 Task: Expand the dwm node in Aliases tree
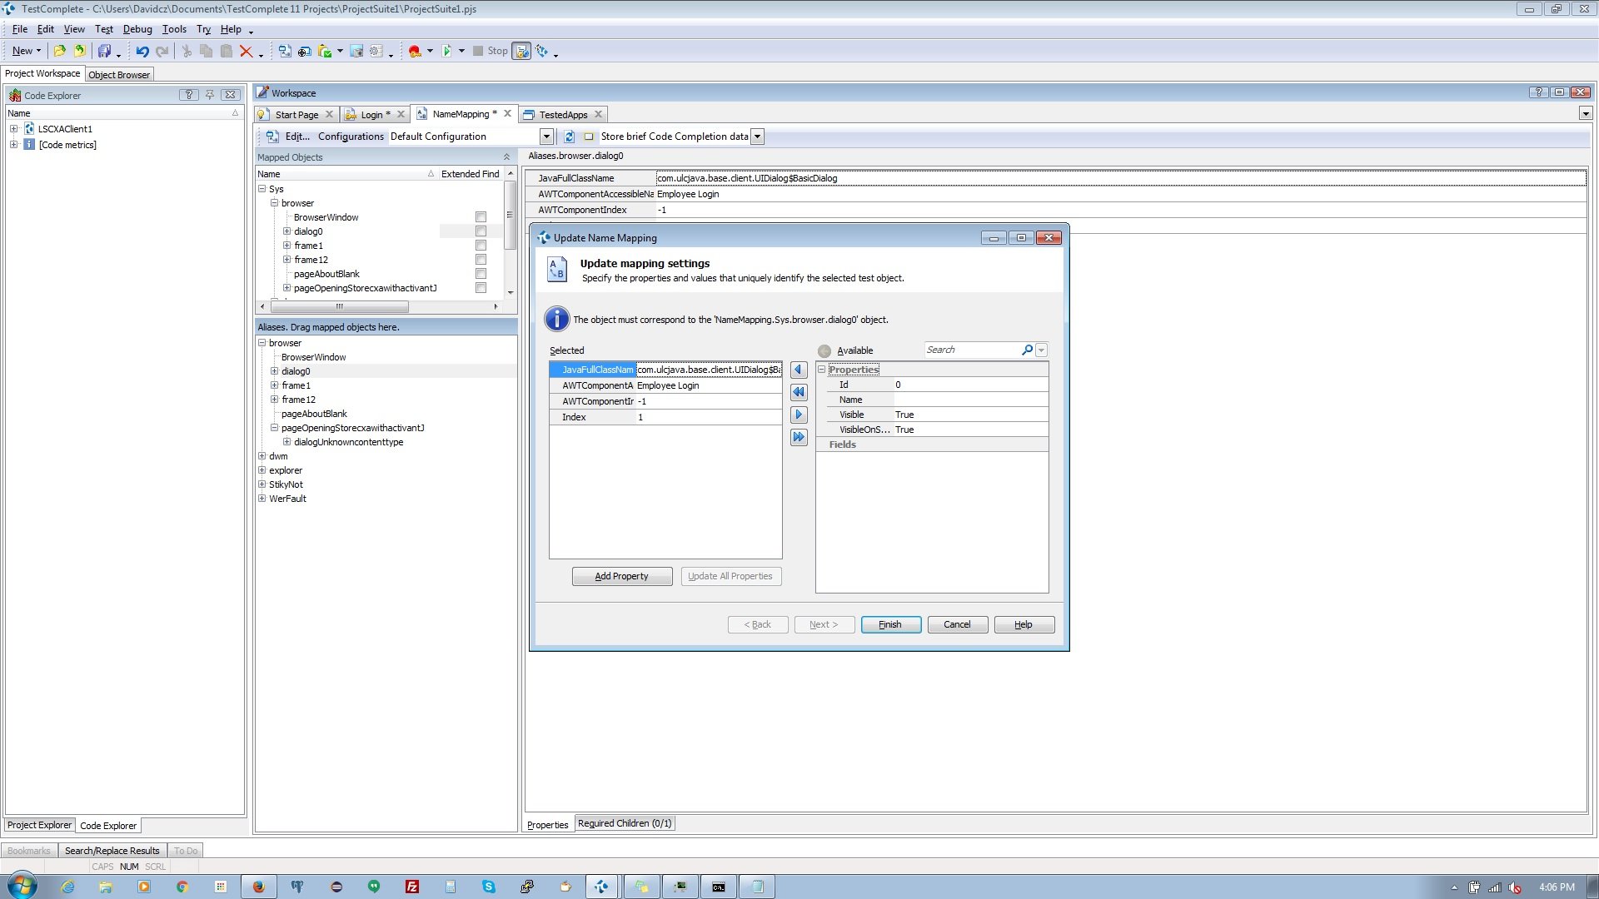[x=262, y=456]
